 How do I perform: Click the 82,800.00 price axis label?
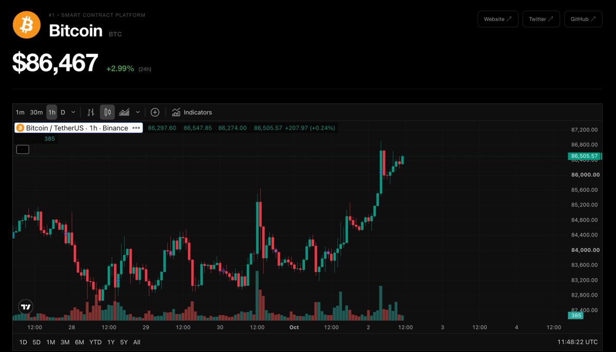click(584, 295)
